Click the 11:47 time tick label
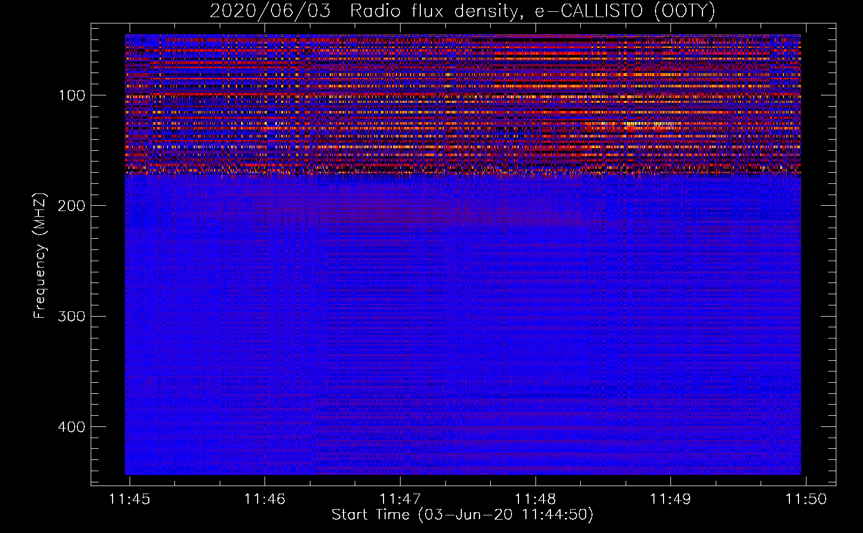This screenshot has height=533, width=863. [400, 499]
